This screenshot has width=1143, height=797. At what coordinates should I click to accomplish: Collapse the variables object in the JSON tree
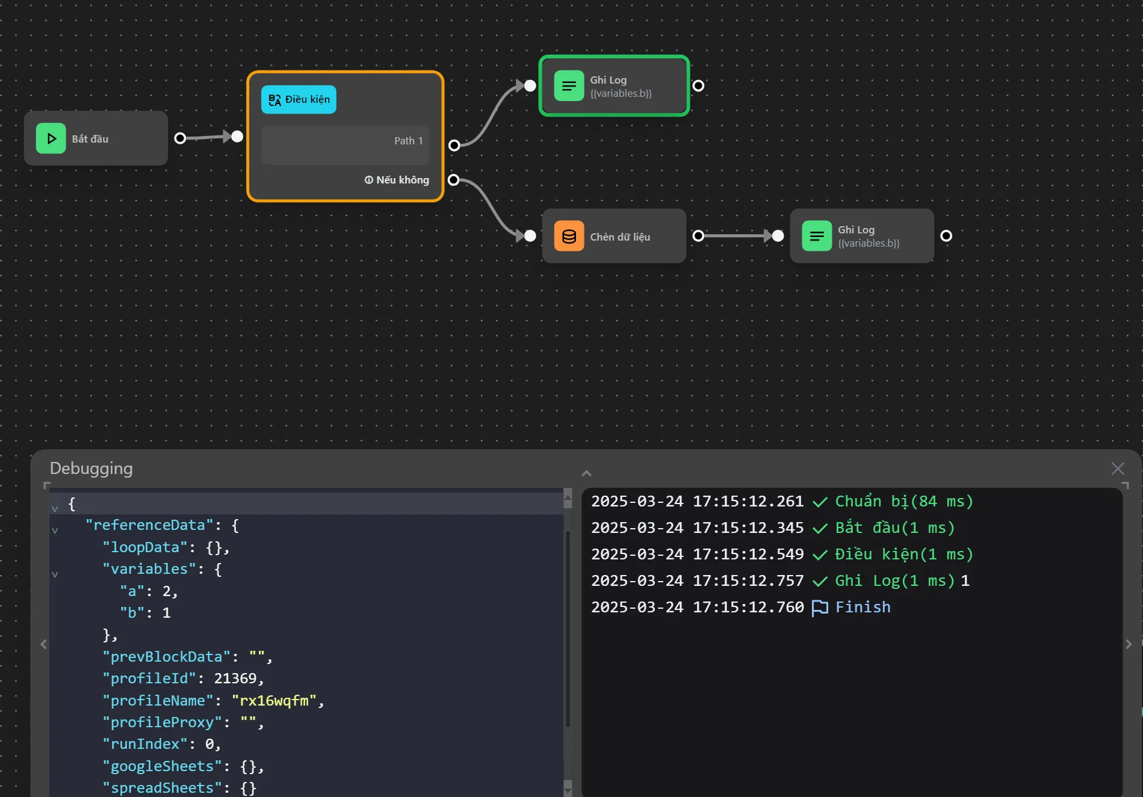[55, 574]
